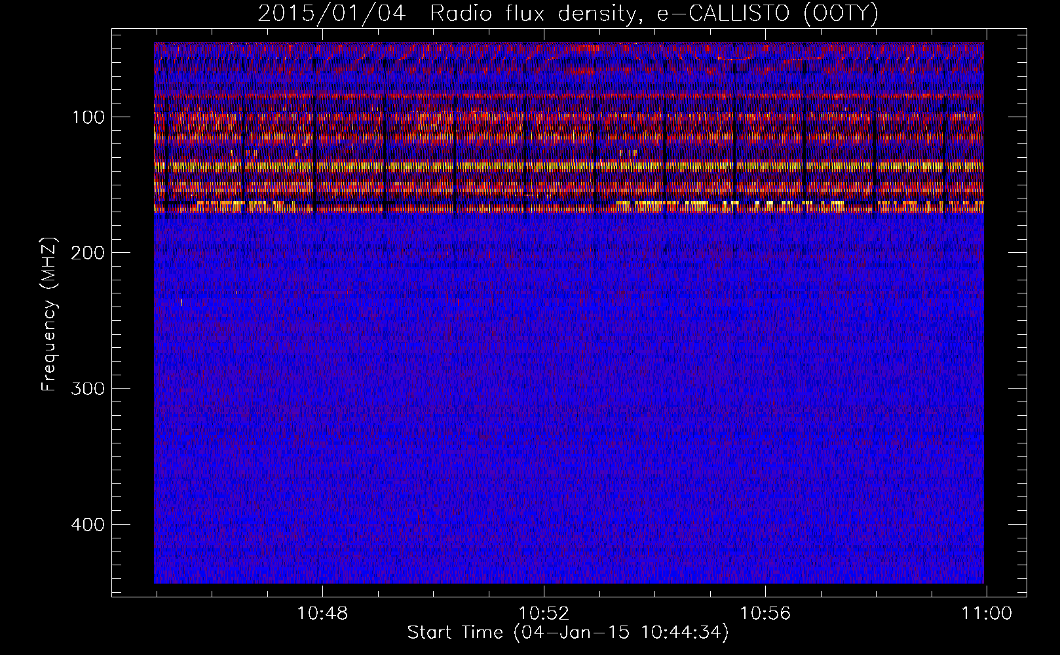The height and width of the screenshot is (655, 1060).
Task: Click the plot title "Radio flux density, e-CALLISTO (OOTY)"
Action: click(x=654, y=14)
